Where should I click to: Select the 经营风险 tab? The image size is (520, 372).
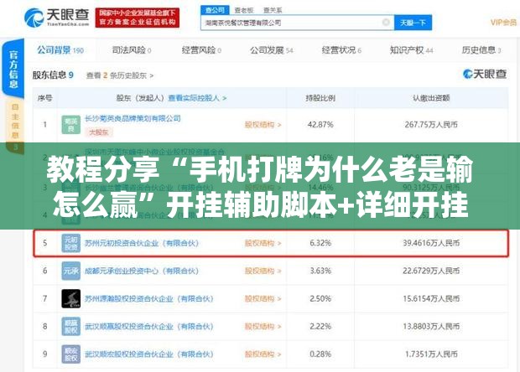coord(201,50)
